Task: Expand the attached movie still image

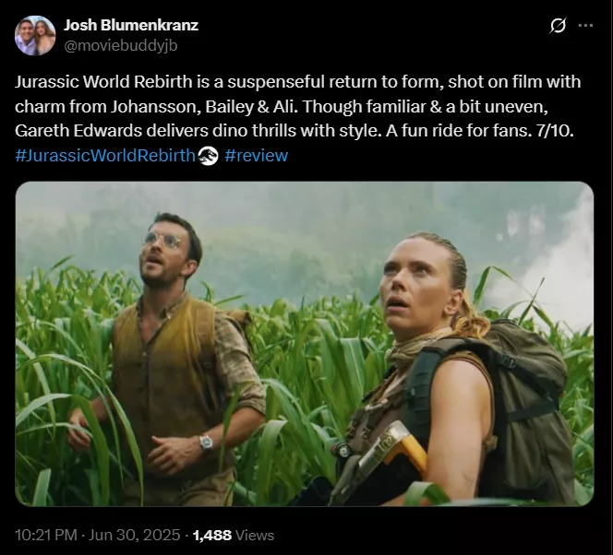Action: pos(305,344)
